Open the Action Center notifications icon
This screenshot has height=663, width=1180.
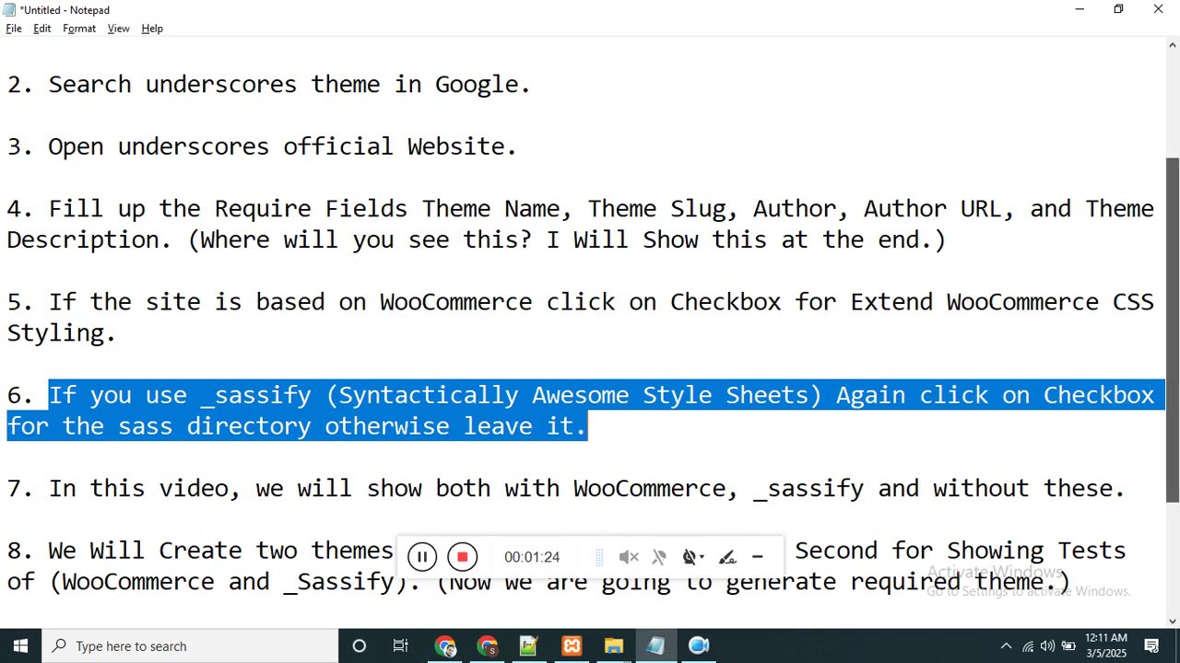(x=1151, y=646)
